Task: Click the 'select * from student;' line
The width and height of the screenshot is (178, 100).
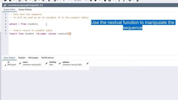Action: tap(23, 24)
